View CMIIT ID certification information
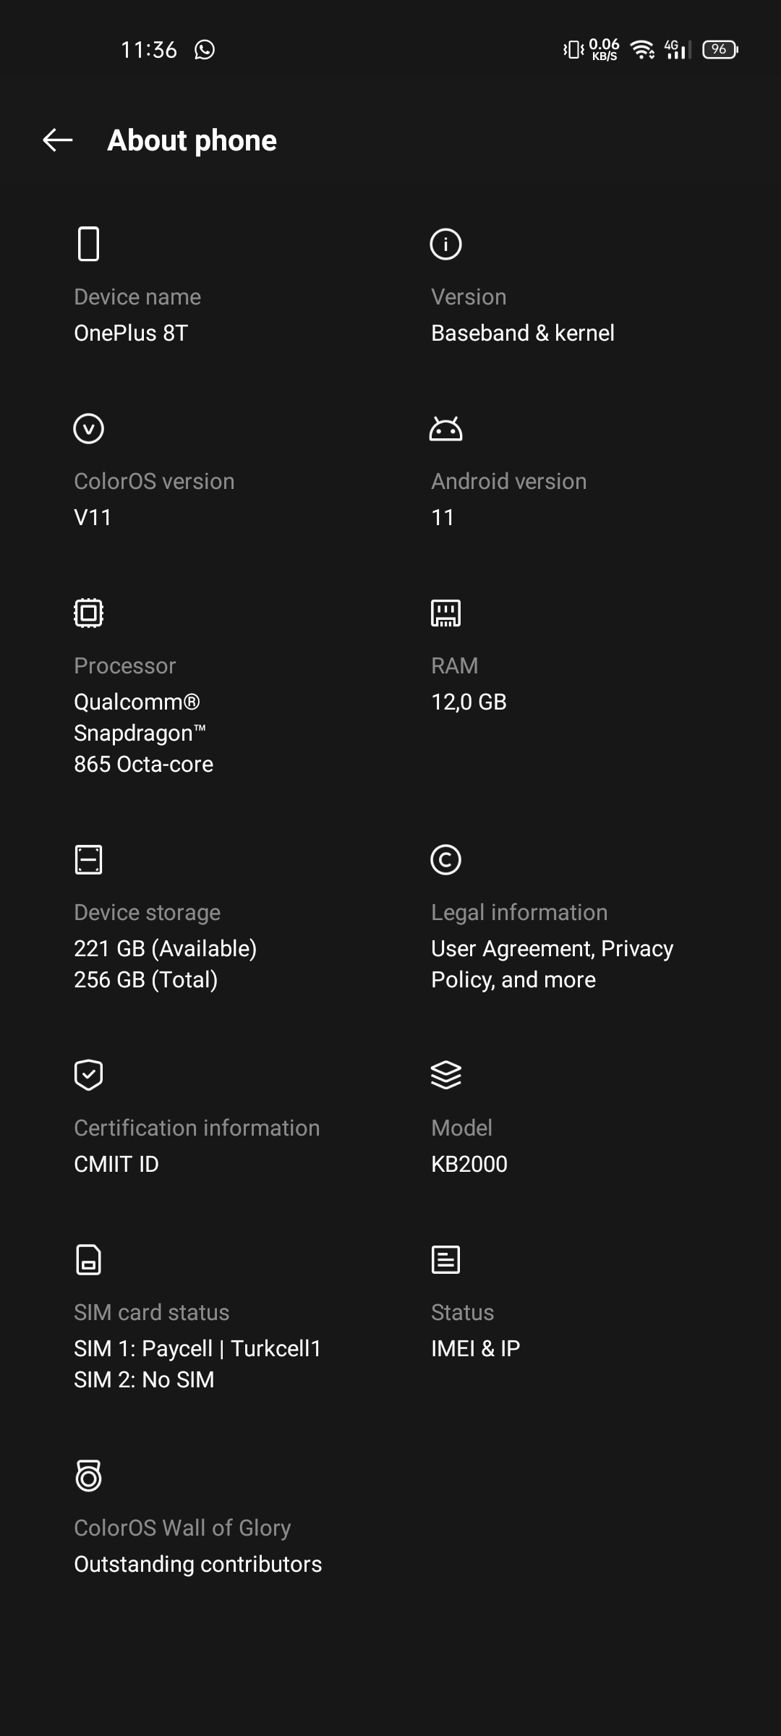Image resolution: width=781 pixels, height=1736 pixels. 116,1164
